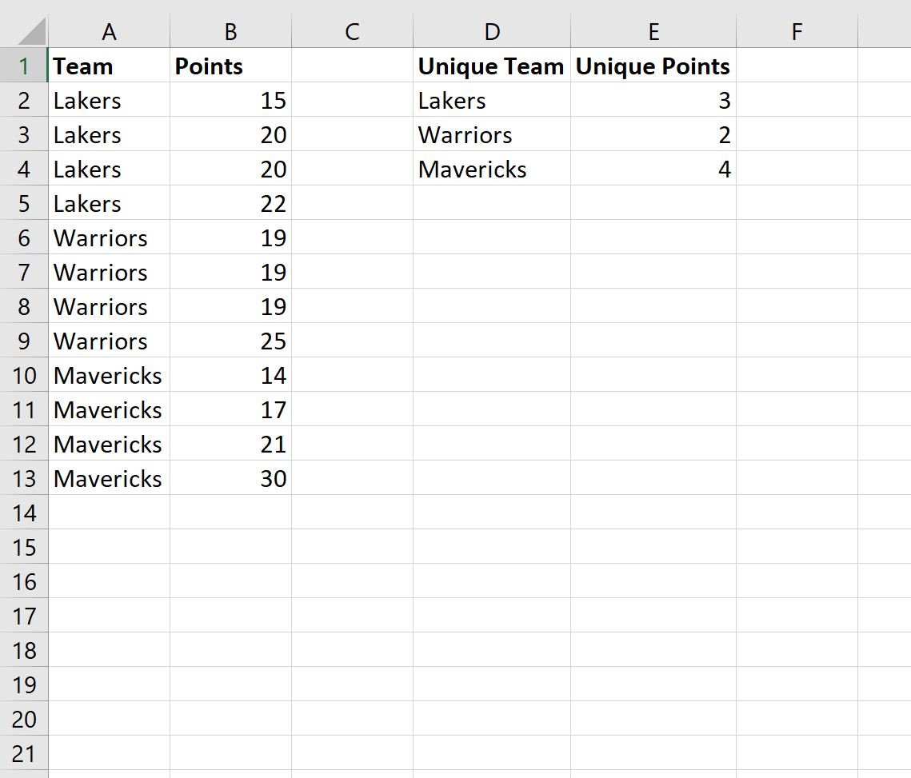Click the Team header cell
This screenshot has width=911, height=778.
click(x=110, y=66)
